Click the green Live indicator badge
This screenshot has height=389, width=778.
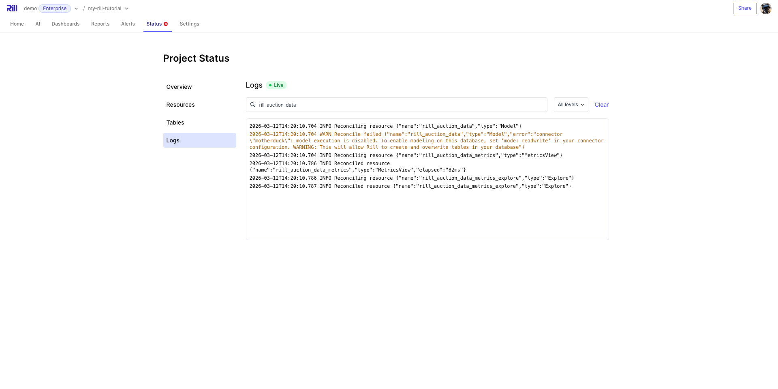click(x=276, y=85)
